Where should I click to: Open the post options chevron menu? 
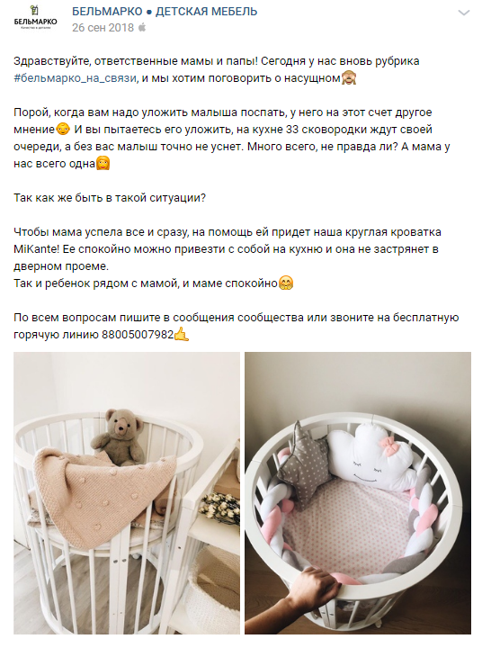click(x=464, y=13)
